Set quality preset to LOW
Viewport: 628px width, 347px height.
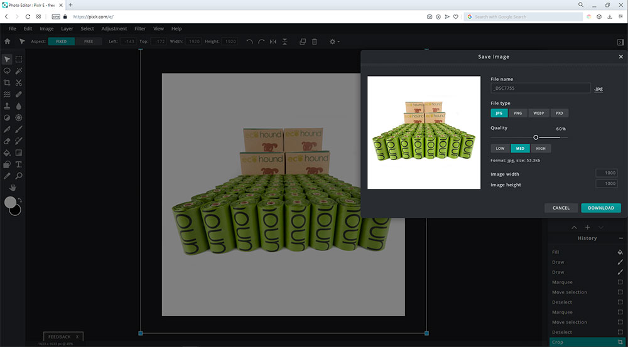(501, 149)
